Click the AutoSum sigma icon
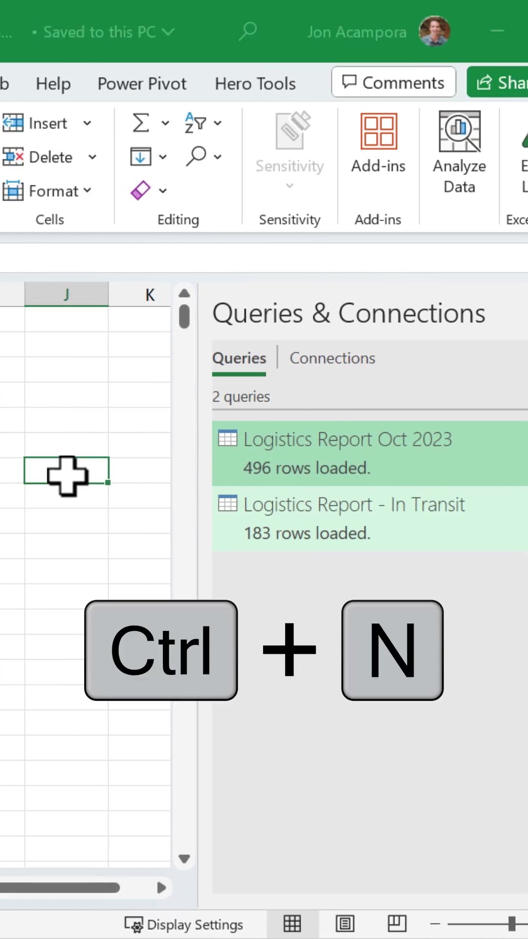Screen dimensions: 528x939 click(x=141, y=123)
